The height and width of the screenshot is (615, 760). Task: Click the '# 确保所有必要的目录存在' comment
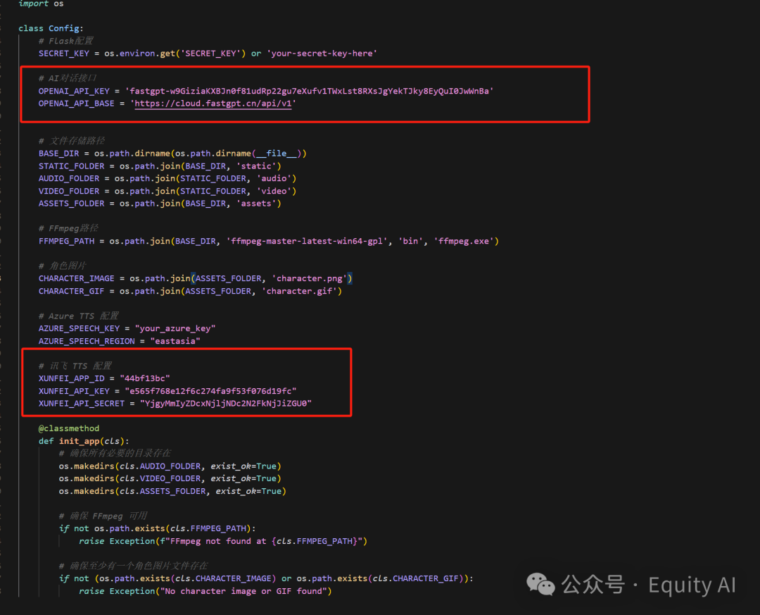115,454
